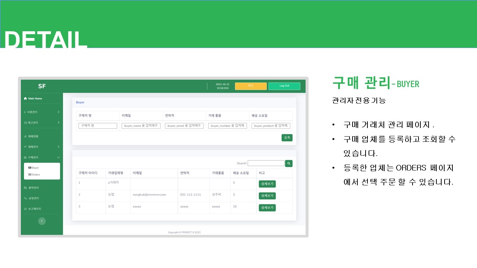Click the home icon beside Main Home
The height and width of the screenshot is (268, 477).
click(x=25, y=99)
